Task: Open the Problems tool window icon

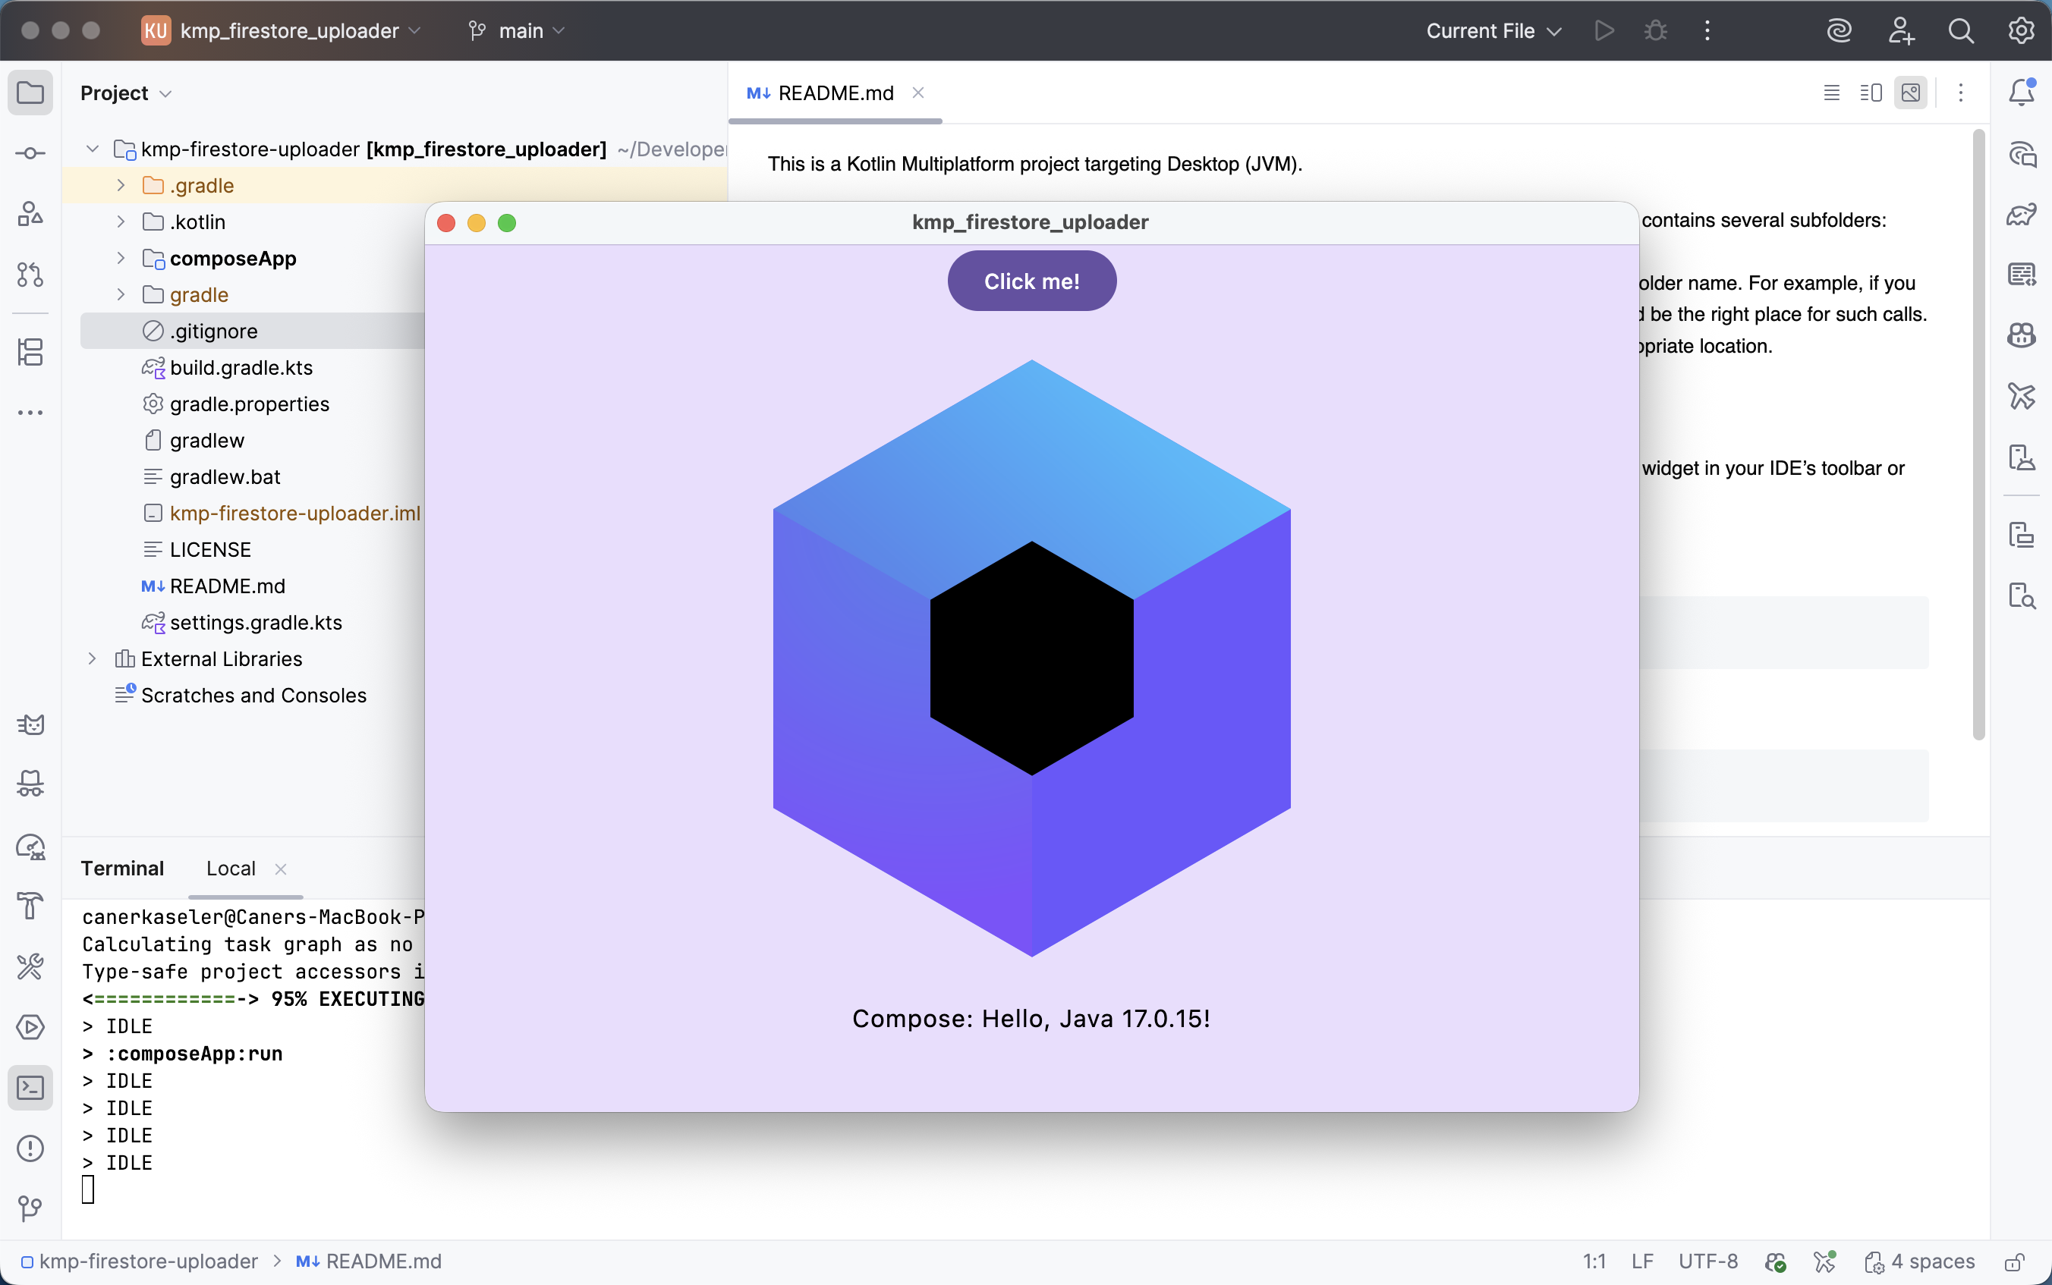Action: (30, 1148)
